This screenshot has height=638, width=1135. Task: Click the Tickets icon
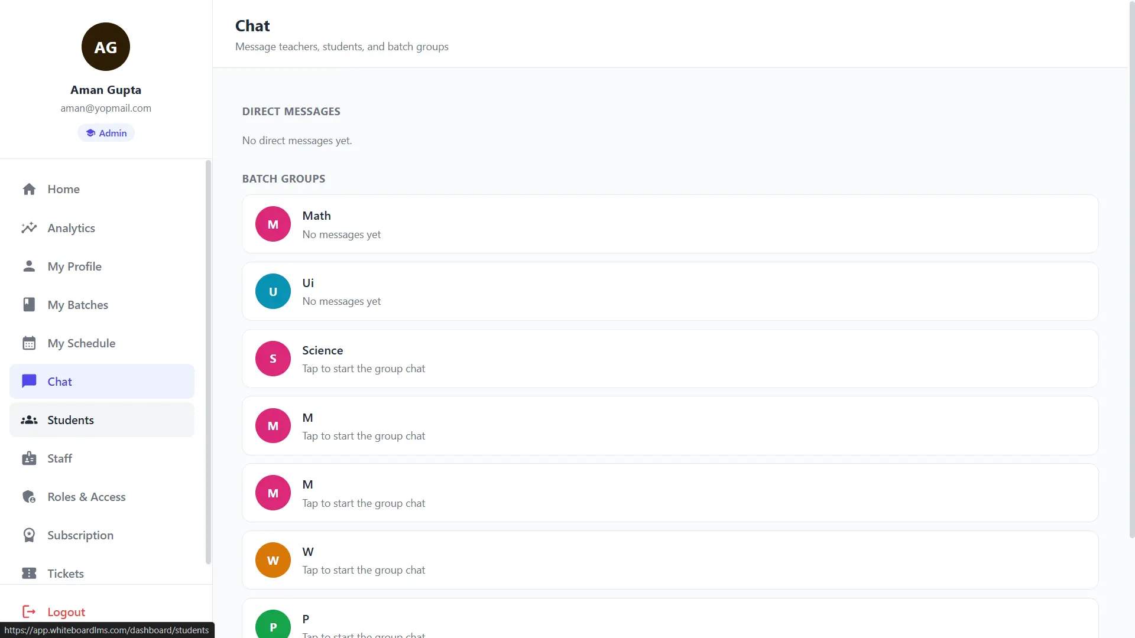click(x=29, y=574)
